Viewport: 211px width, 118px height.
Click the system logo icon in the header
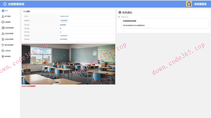coord(5,4)
